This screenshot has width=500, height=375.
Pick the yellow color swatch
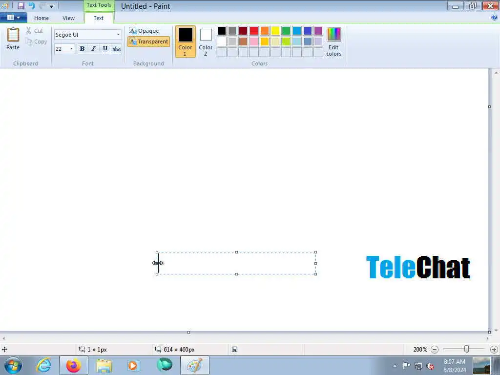[x=275, y=31]
